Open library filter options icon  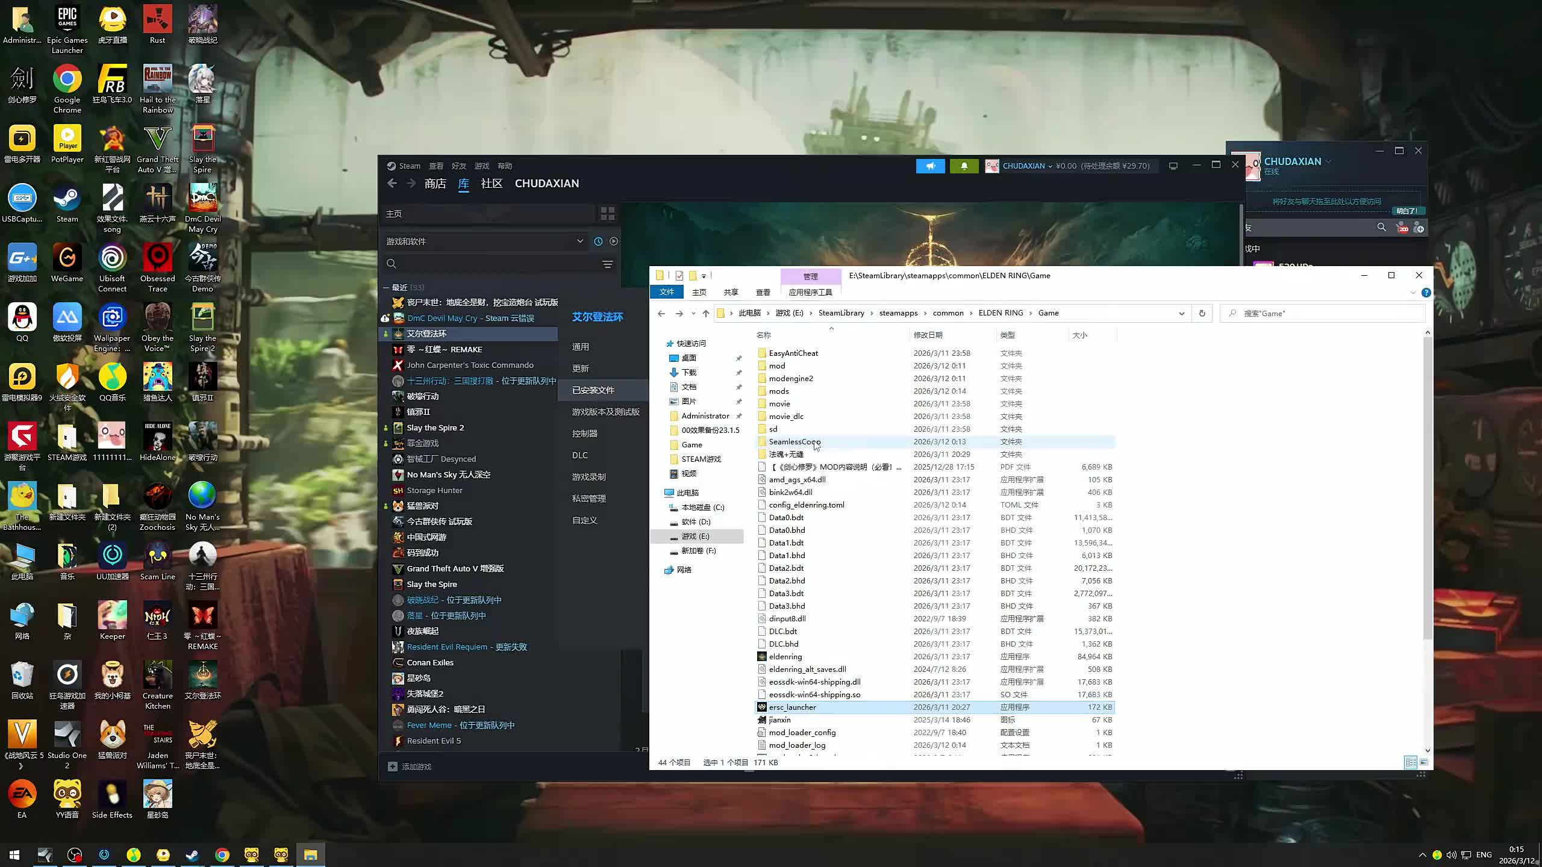coord(607,264)
